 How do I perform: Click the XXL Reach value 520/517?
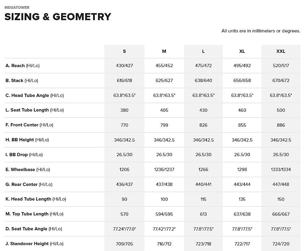tap(281, 66)
